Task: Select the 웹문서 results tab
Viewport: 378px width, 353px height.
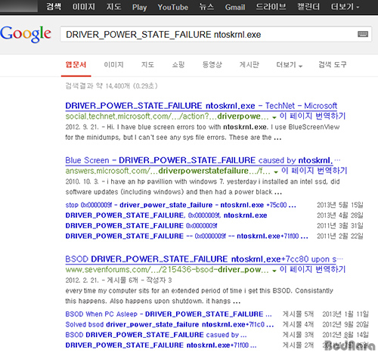Action: click(76, 65)
